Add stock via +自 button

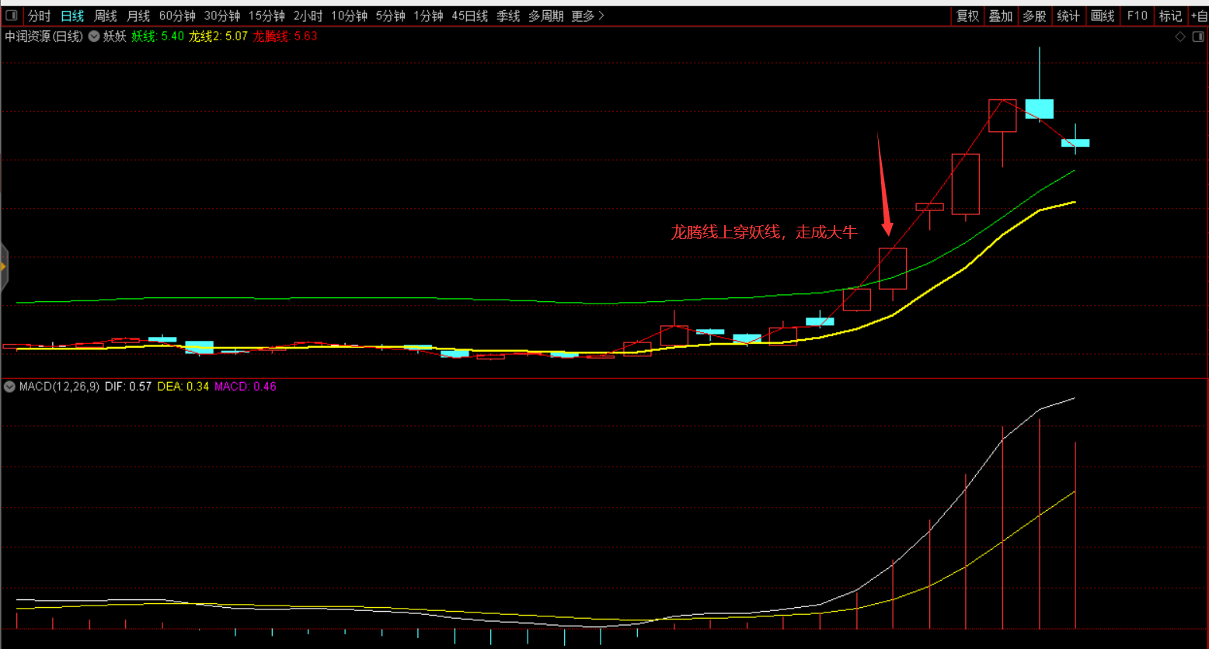click(x=1199, y=16)
